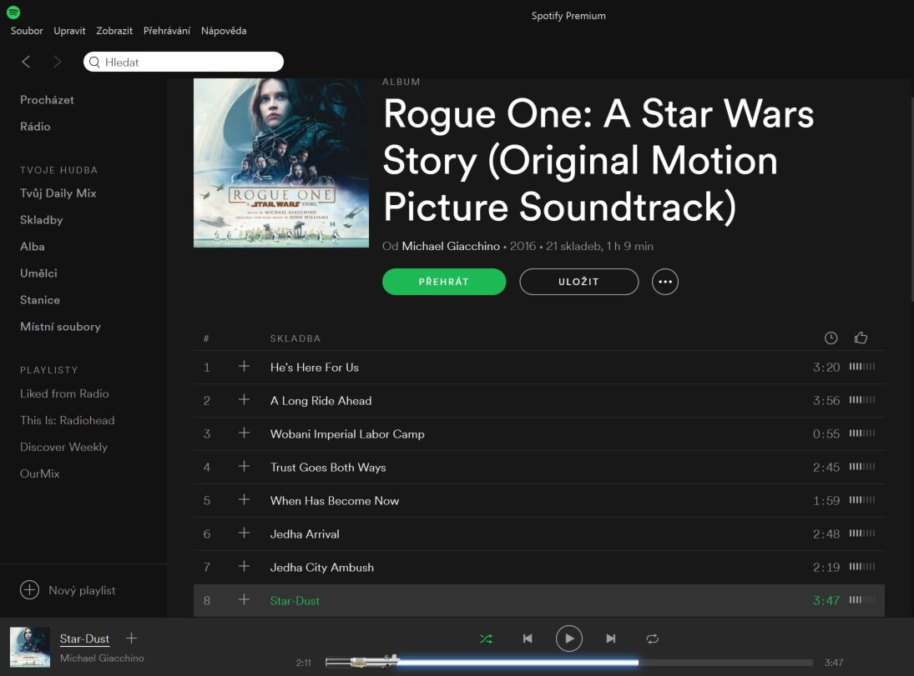Open OurMix playlist
The width and height of the screenshot is (914, 676).
click(39, 473)
